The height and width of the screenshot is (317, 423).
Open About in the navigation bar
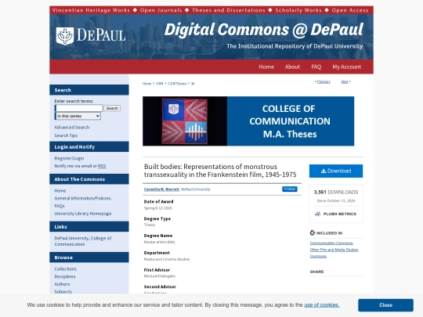click(x=292, y=67)
